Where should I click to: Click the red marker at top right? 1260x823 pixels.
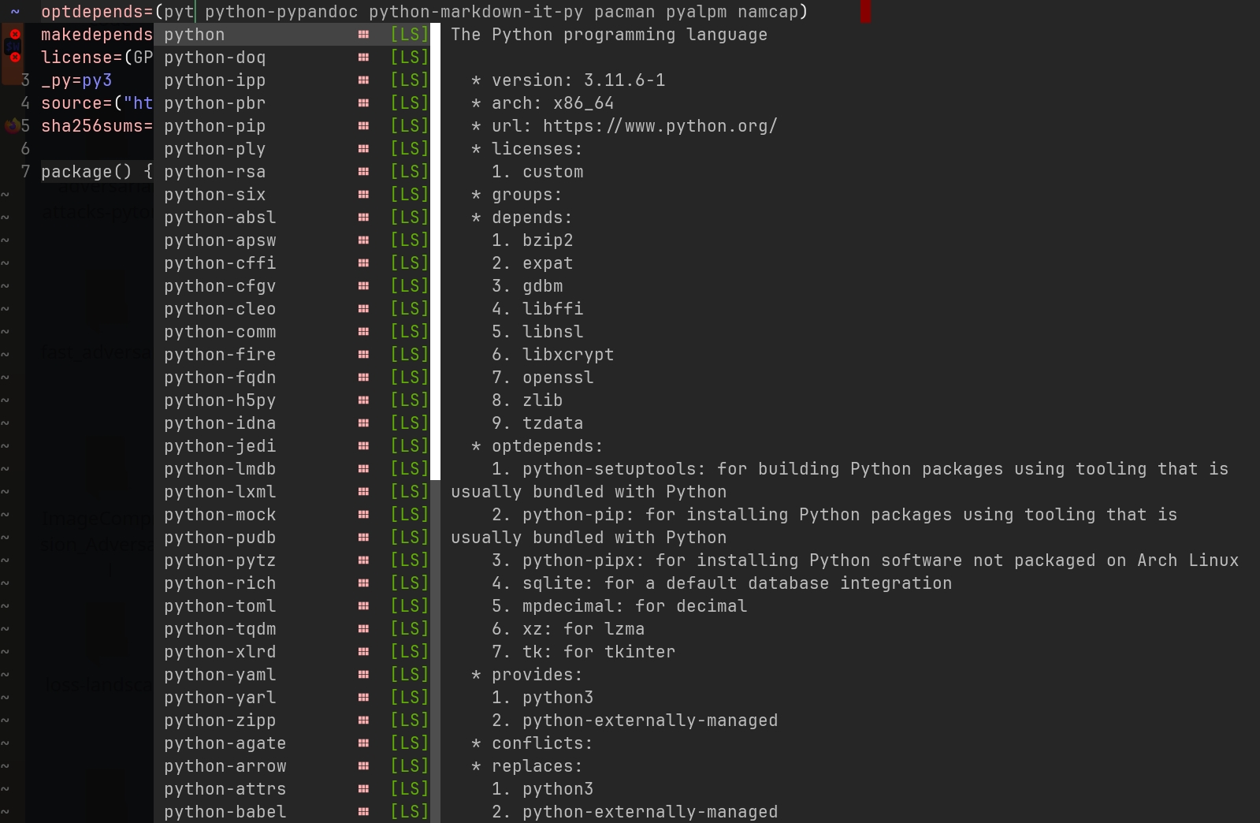click(865, 12)
